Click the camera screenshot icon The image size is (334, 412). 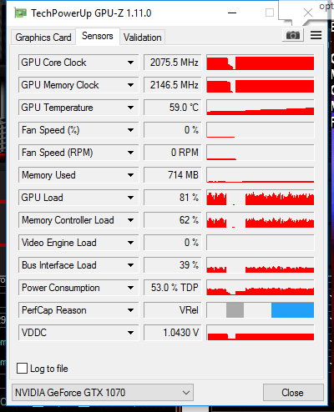pyautogui.click(x=293, y=35)
